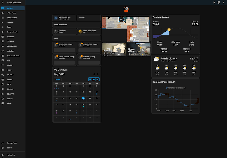
Task: Toggle the Home Office light switch
Action: [x=142, y=54]
